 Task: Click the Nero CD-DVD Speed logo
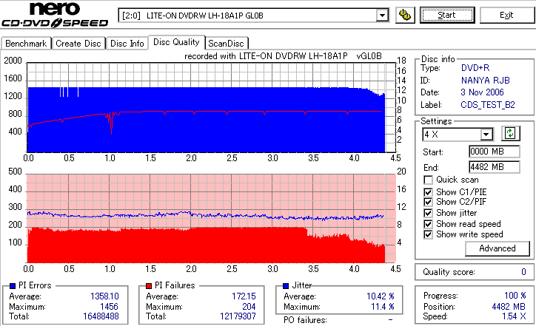(x=55, y=15)
